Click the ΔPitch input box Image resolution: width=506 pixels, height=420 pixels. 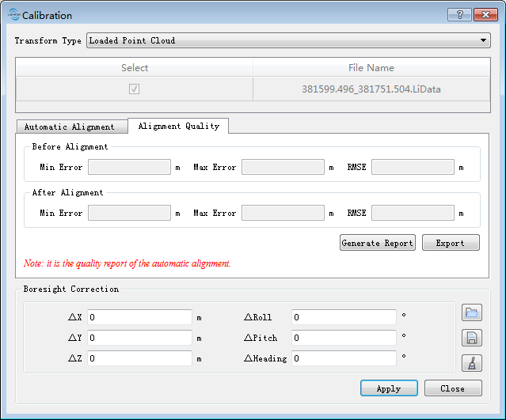coord(344,338)
